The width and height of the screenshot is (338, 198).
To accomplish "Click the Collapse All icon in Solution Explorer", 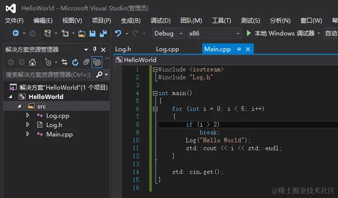I will pos(86,62).
